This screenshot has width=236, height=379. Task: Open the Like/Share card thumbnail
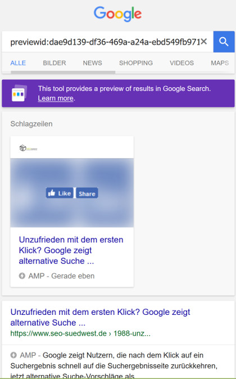[72, 193]
